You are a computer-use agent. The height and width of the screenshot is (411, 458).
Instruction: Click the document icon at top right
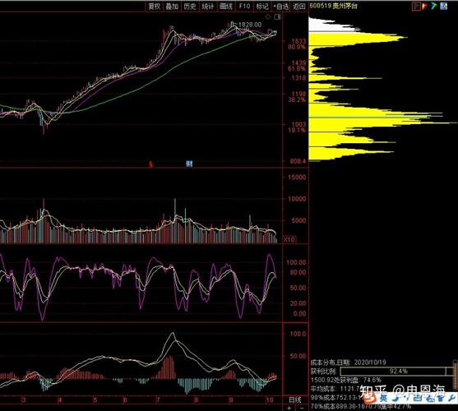click(416, 6)
